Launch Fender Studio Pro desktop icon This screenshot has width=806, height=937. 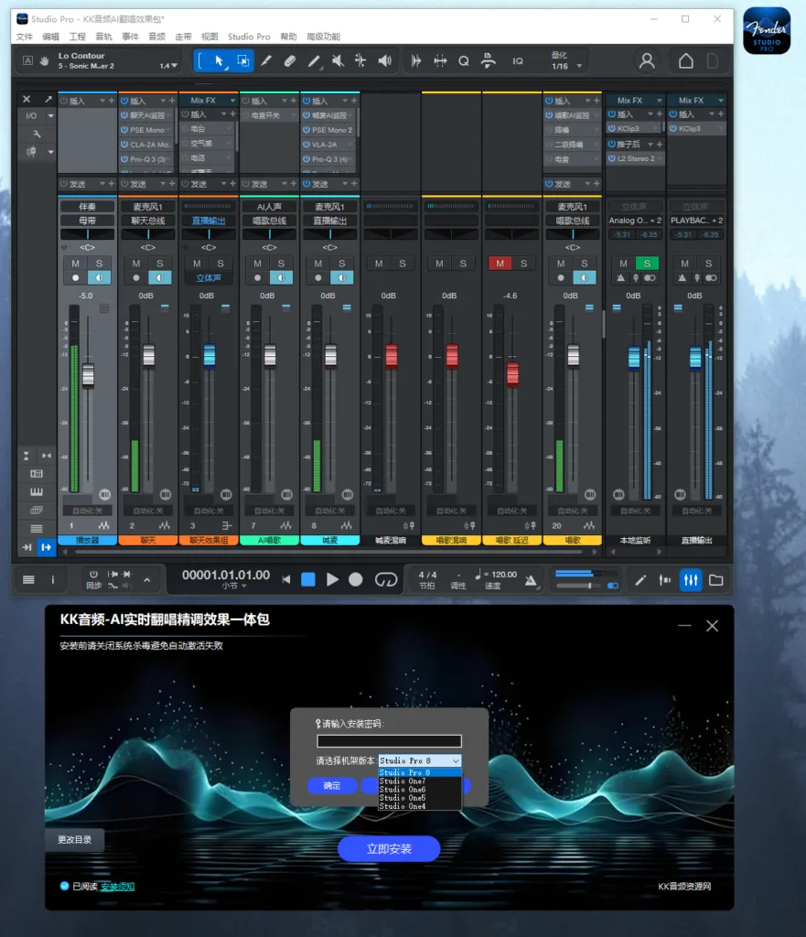[768, 31]
